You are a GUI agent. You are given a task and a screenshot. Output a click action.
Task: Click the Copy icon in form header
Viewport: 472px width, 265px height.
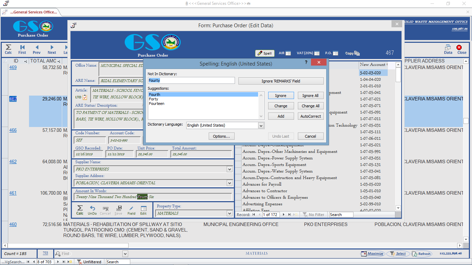coord(357,53)
